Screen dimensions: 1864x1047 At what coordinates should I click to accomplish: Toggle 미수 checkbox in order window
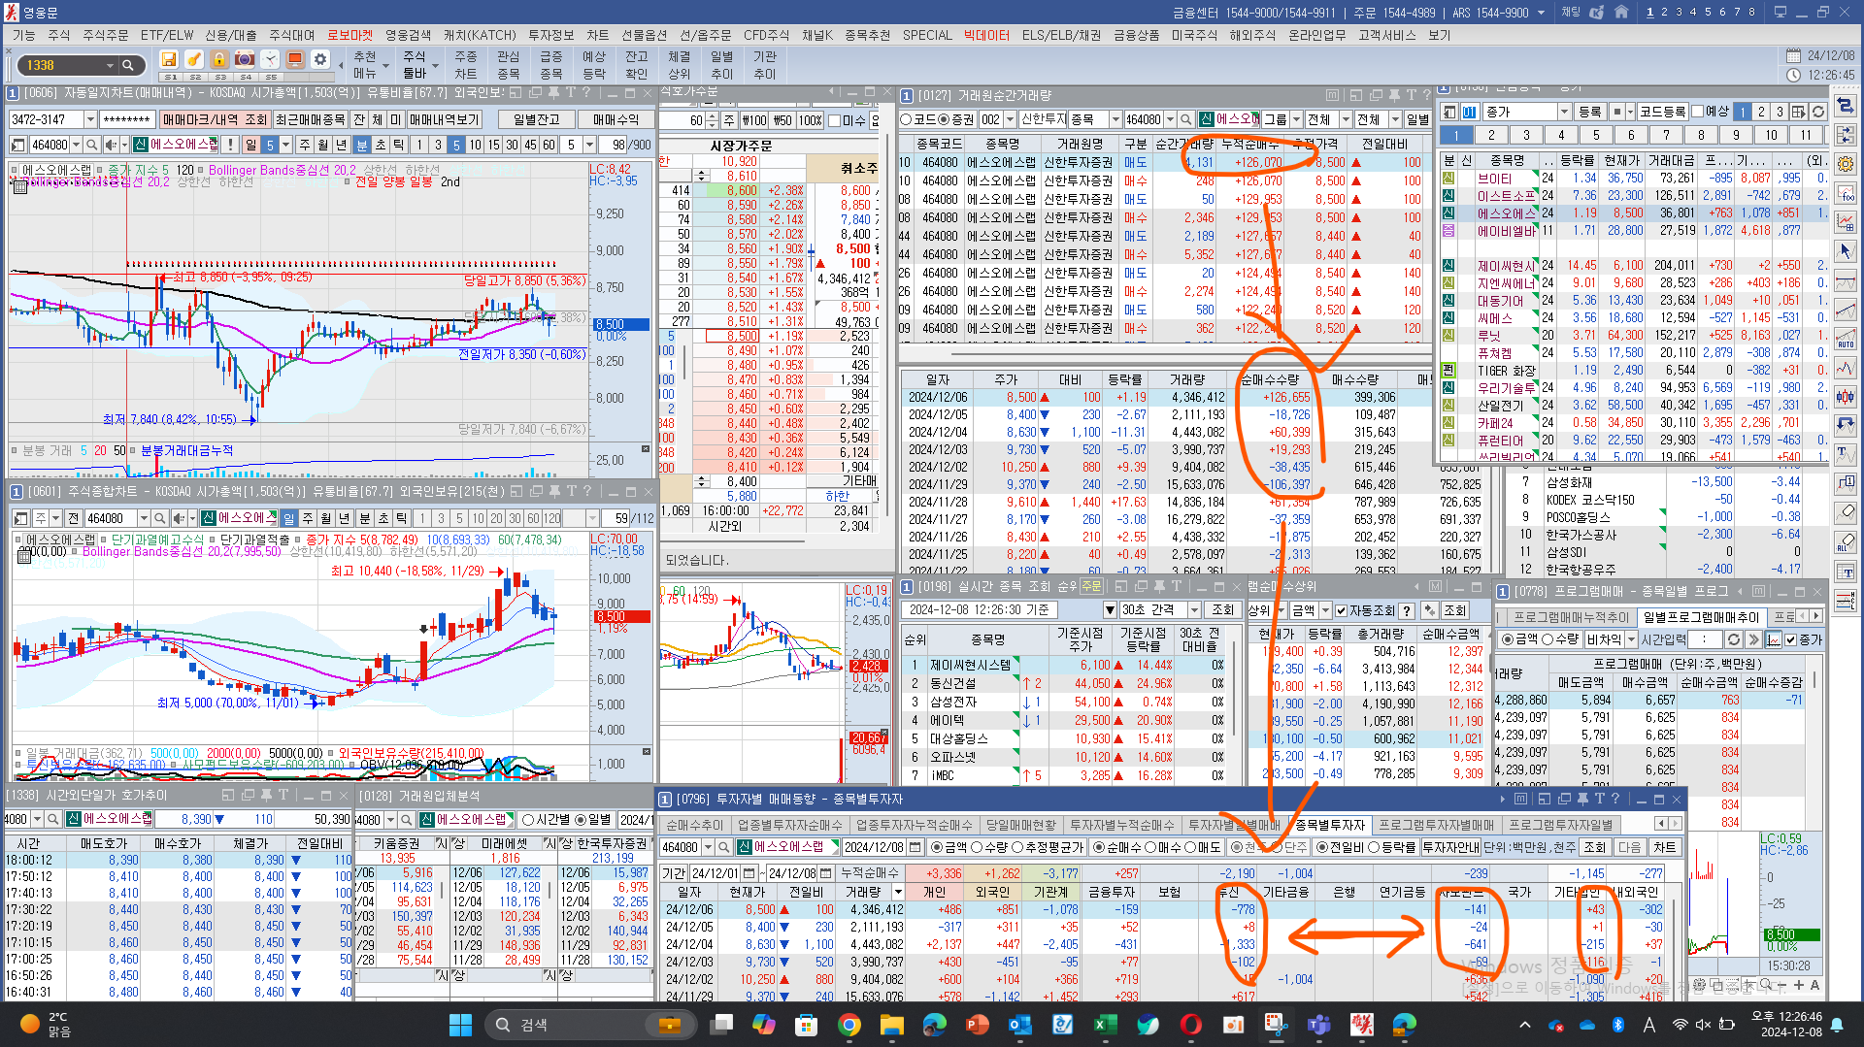[834, 120]
